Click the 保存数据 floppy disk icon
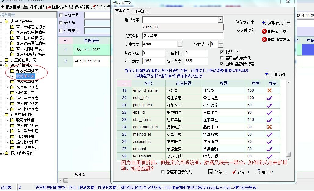Image resolution: width=314 pixels, height=191 pixels. click(x=71, y=7)
